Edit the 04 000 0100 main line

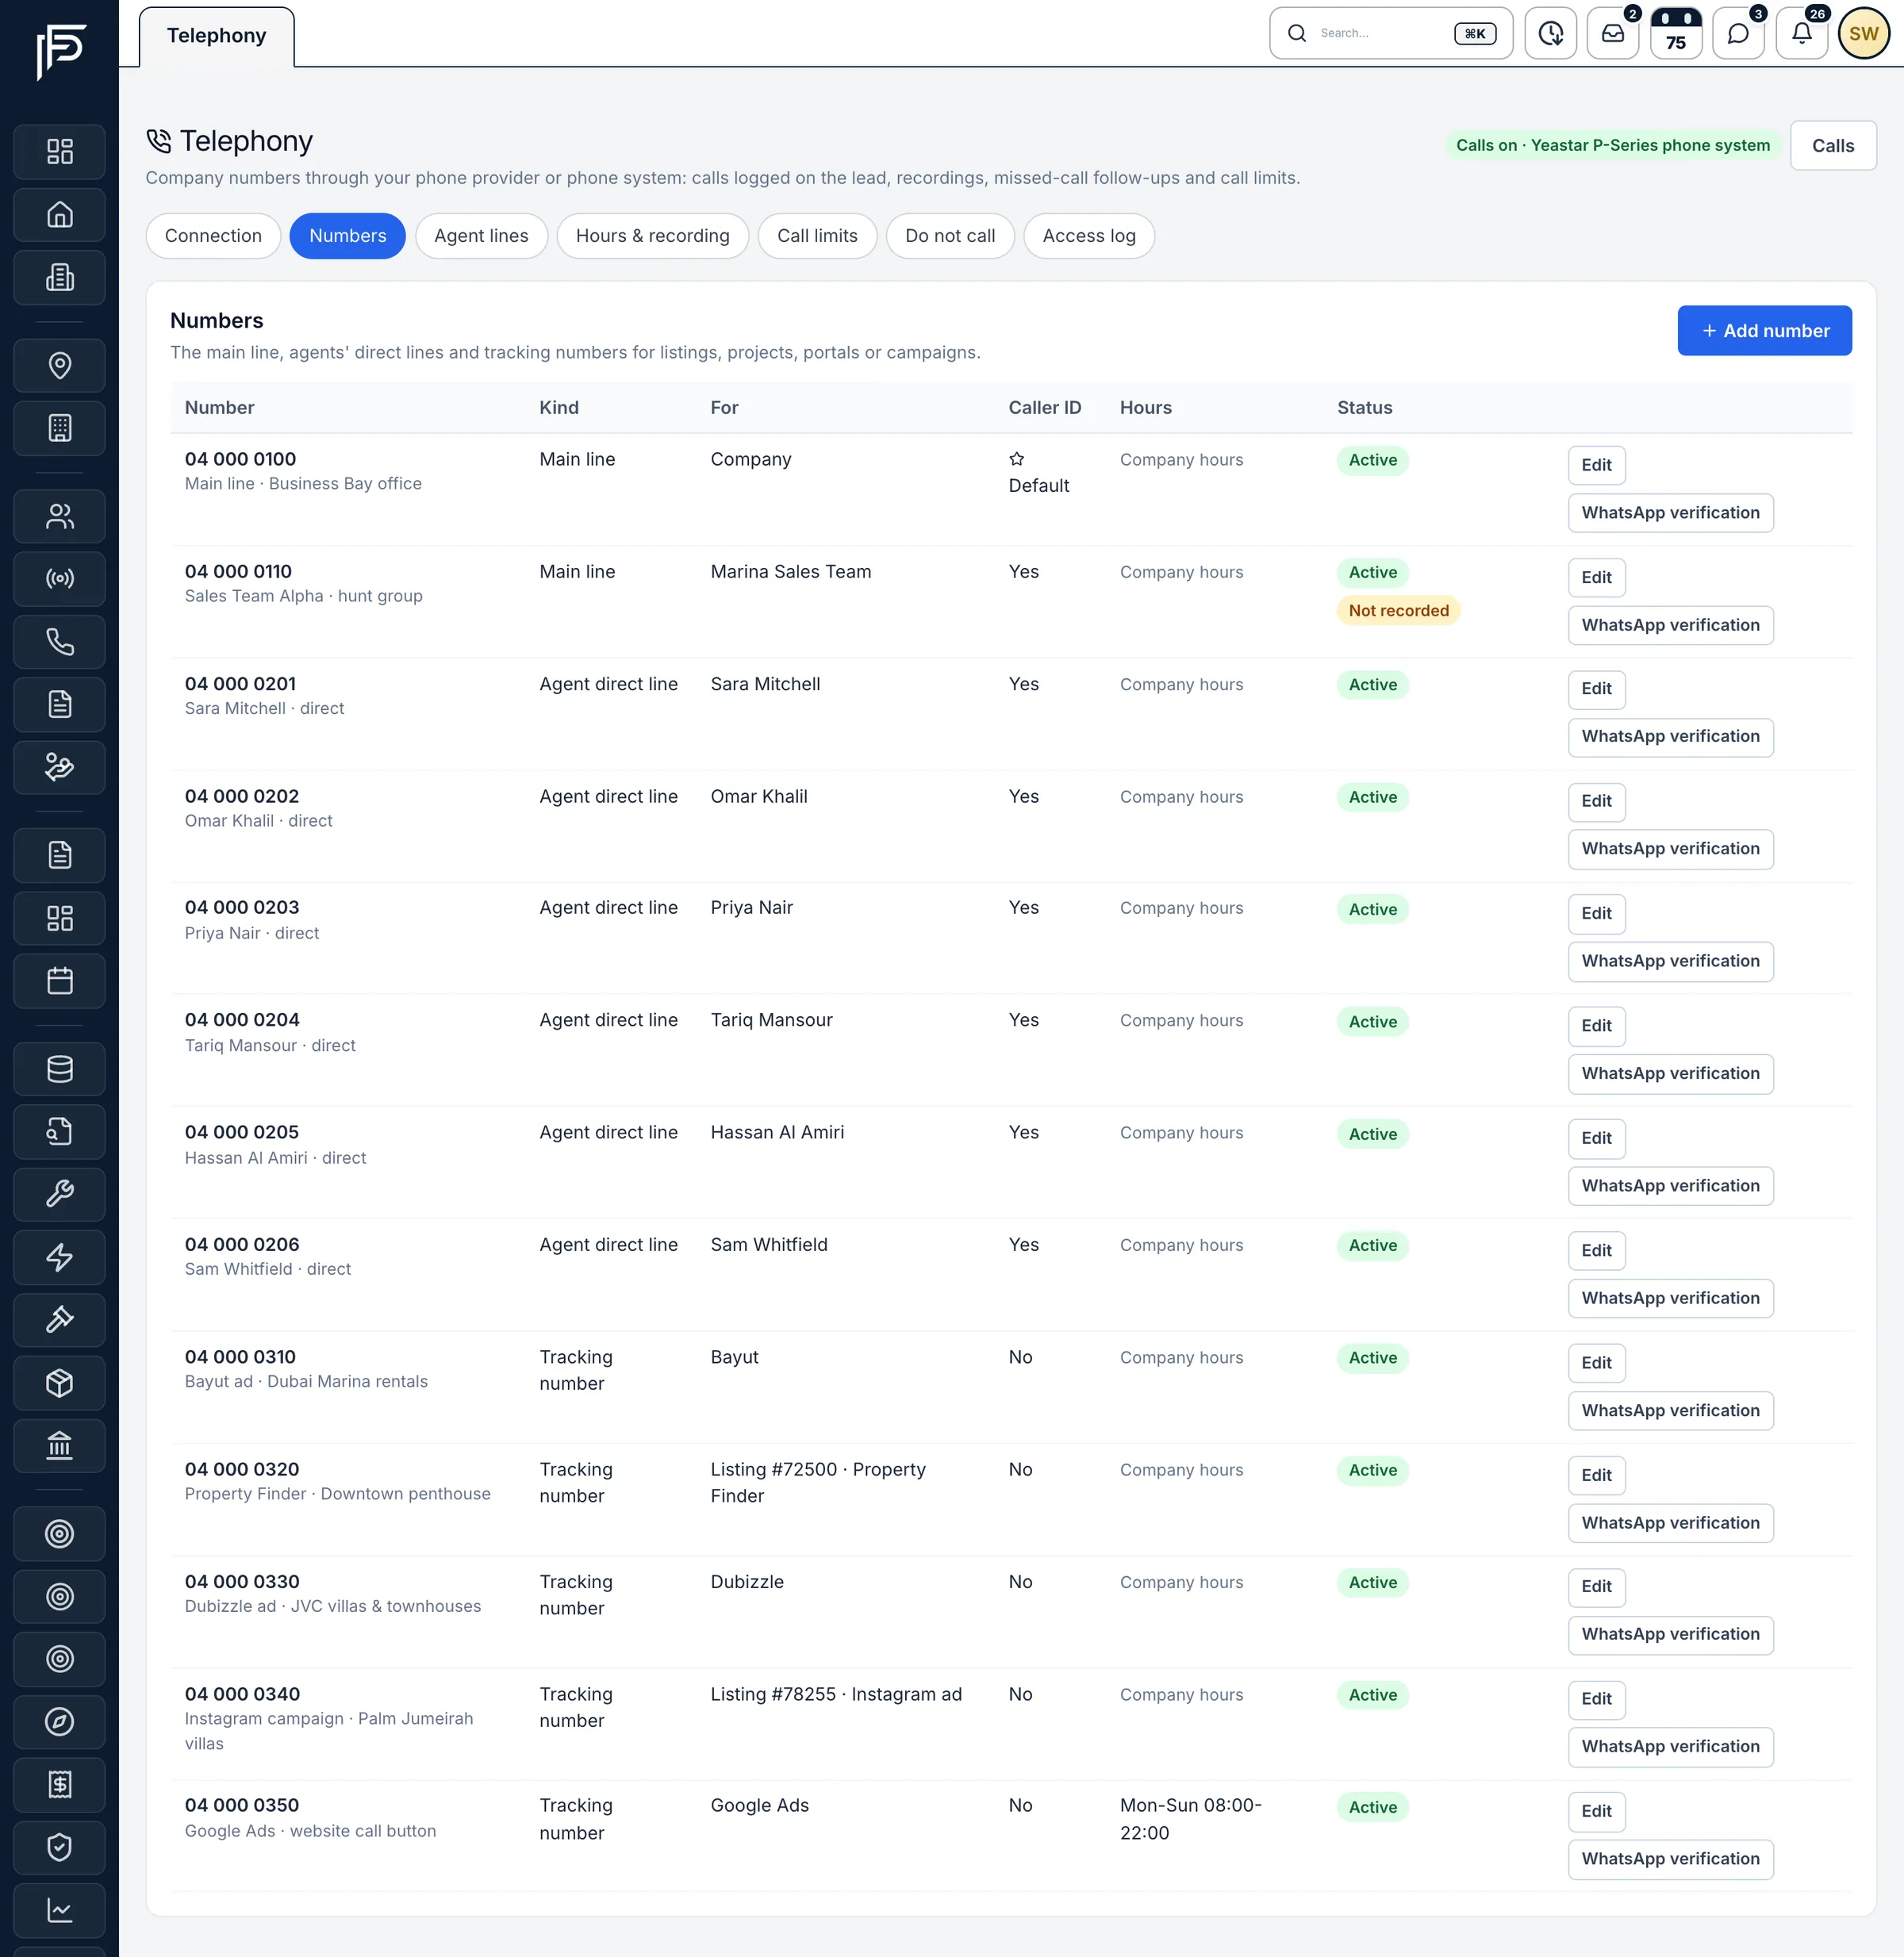point(1597,465)
